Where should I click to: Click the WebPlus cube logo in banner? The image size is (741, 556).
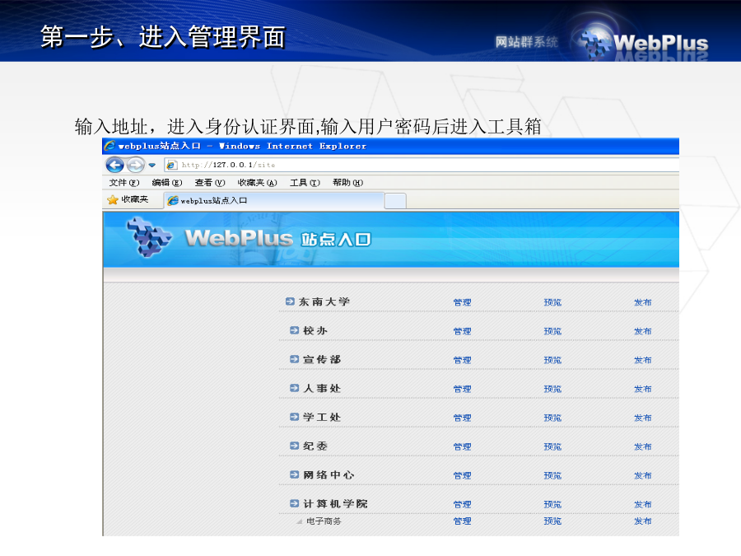(149, 237)
